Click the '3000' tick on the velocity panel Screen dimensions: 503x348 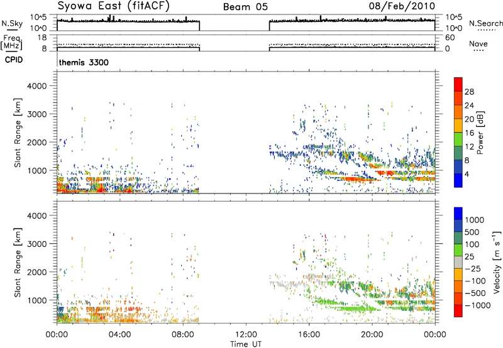pyautogui.click(x=37, y=244)
